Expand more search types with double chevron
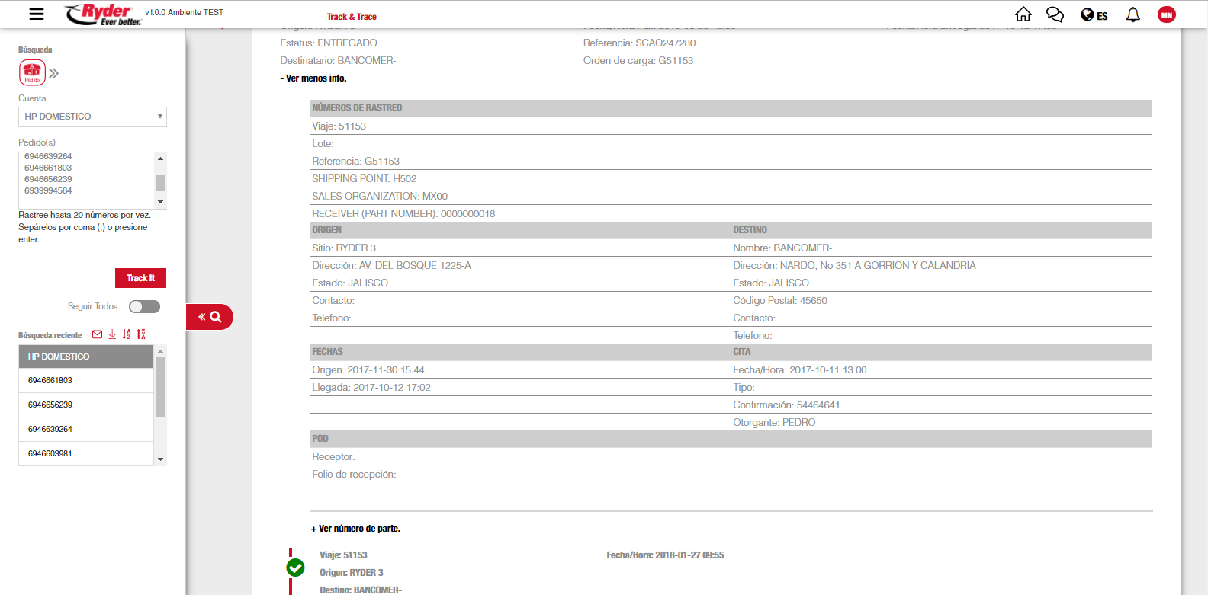Viewport: 1208px width, 595px height. (53, 73)
